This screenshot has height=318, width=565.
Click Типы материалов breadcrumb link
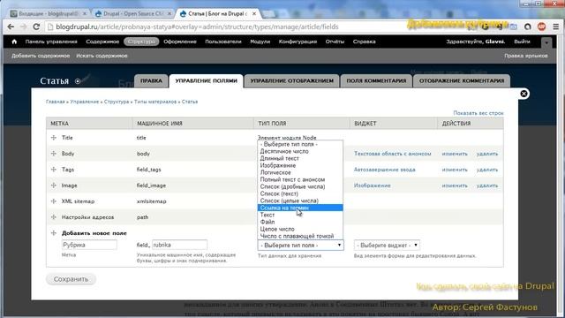coord(155,102)
